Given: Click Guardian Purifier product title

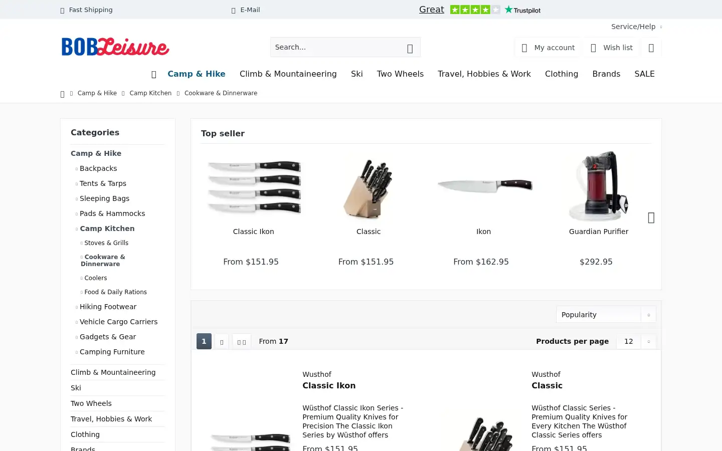Looking at the screenshot, I should tap(599, 232).
